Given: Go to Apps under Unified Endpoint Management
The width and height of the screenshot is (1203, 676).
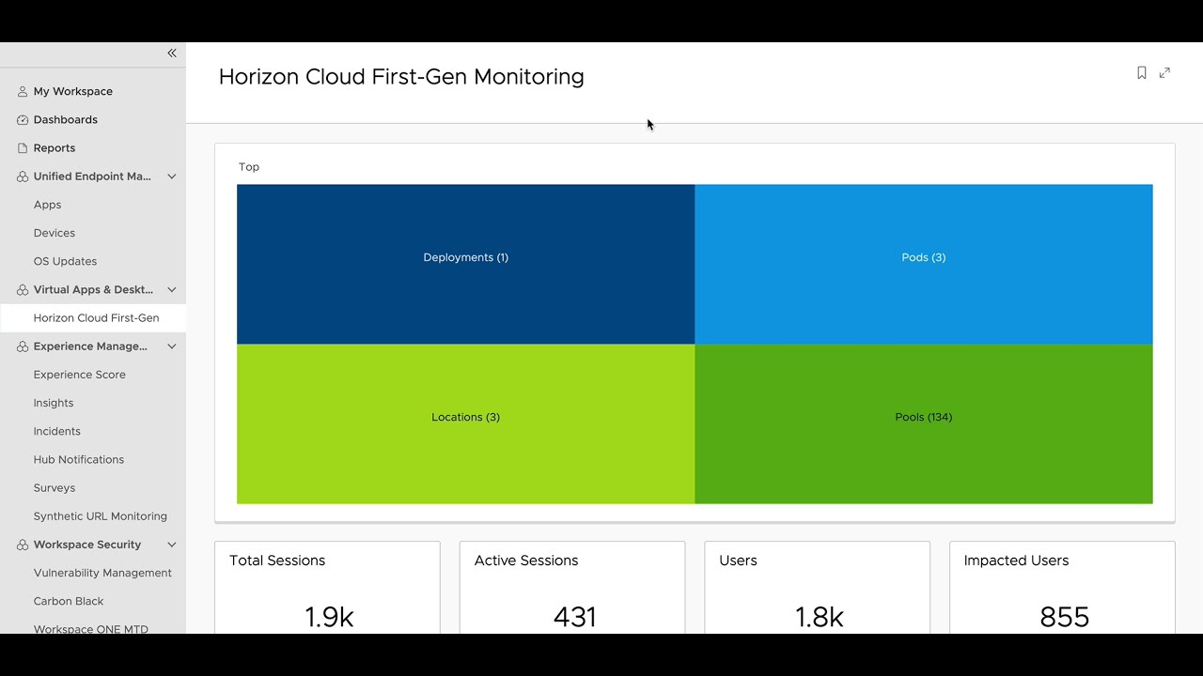Looking at the screenshot, I should pyautogui.click(x=47, y=205).
